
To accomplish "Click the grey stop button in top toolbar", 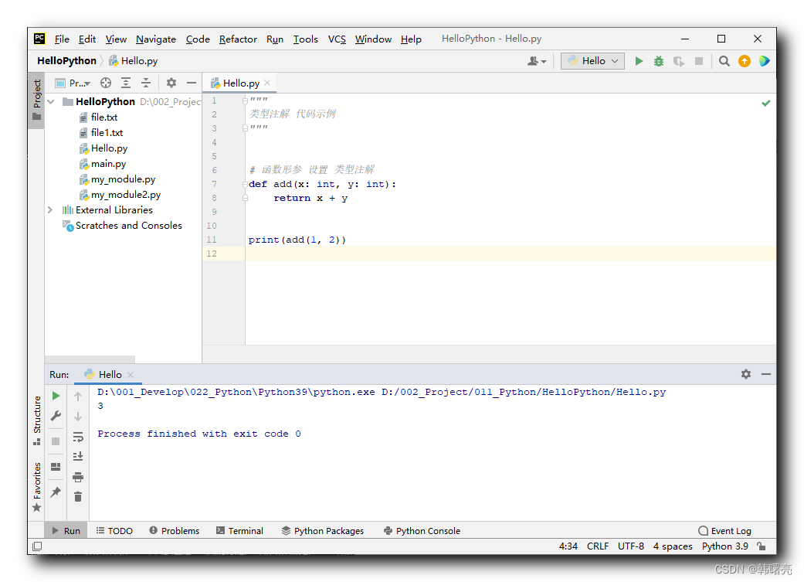I will click(699, 61).
